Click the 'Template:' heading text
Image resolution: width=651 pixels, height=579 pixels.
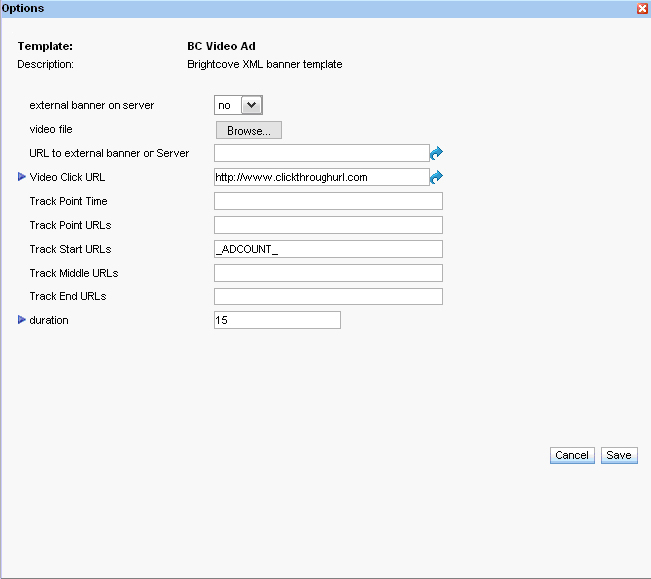click(45, 46)
